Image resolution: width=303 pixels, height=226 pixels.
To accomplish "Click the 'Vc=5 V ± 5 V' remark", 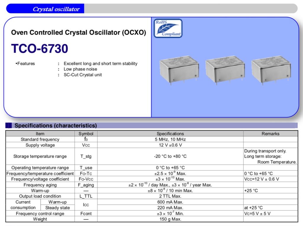I will [x=257, y=214].
